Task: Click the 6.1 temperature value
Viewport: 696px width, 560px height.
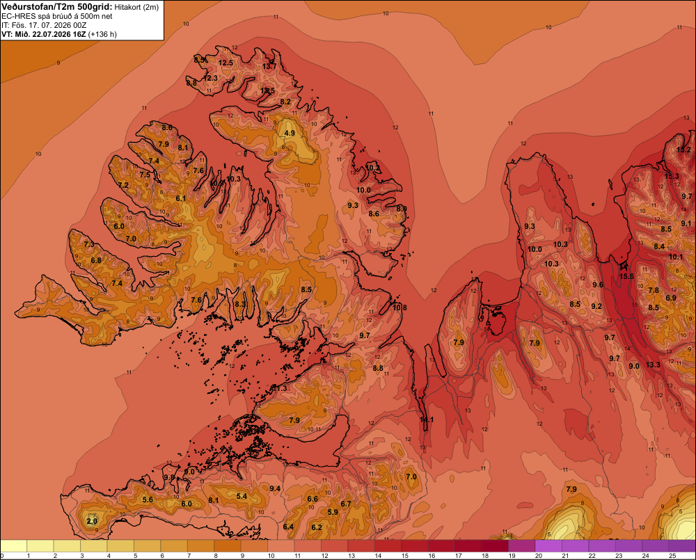Action: pos(181,198)
